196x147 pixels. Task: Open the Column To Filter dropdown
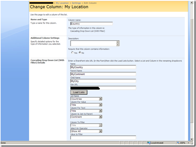(x=86, y=125)
